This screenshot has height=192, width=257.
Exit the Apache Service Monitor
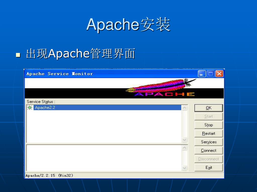point(209,167)
